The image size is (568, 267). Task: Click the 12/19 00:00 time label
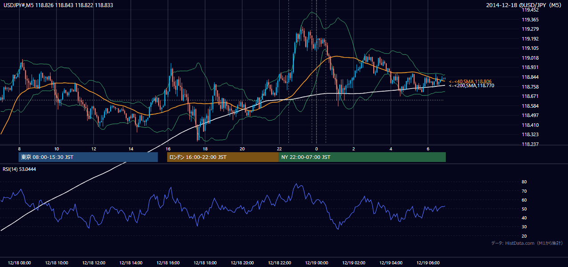pyautogui.click(x=316, y=263)
